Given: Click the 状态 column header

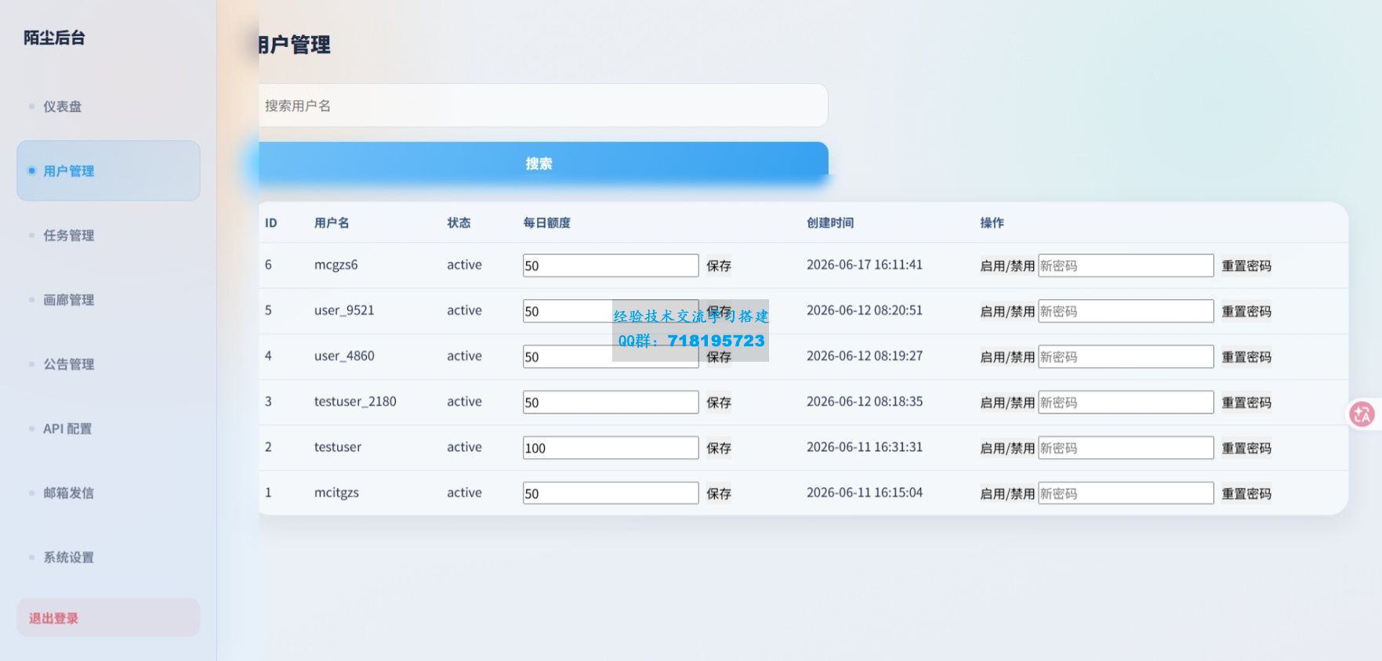Looking at the screenshot, I should coord(459,223).
